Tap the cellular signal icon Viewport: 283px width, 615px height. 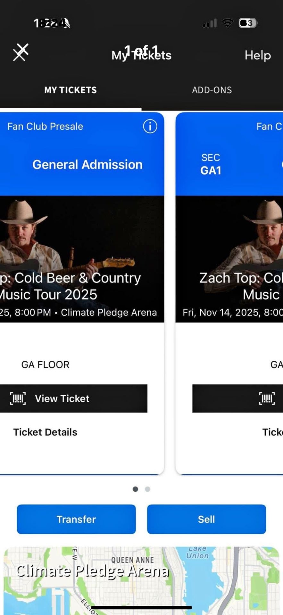pyautogui.click(x=209, y=23)
